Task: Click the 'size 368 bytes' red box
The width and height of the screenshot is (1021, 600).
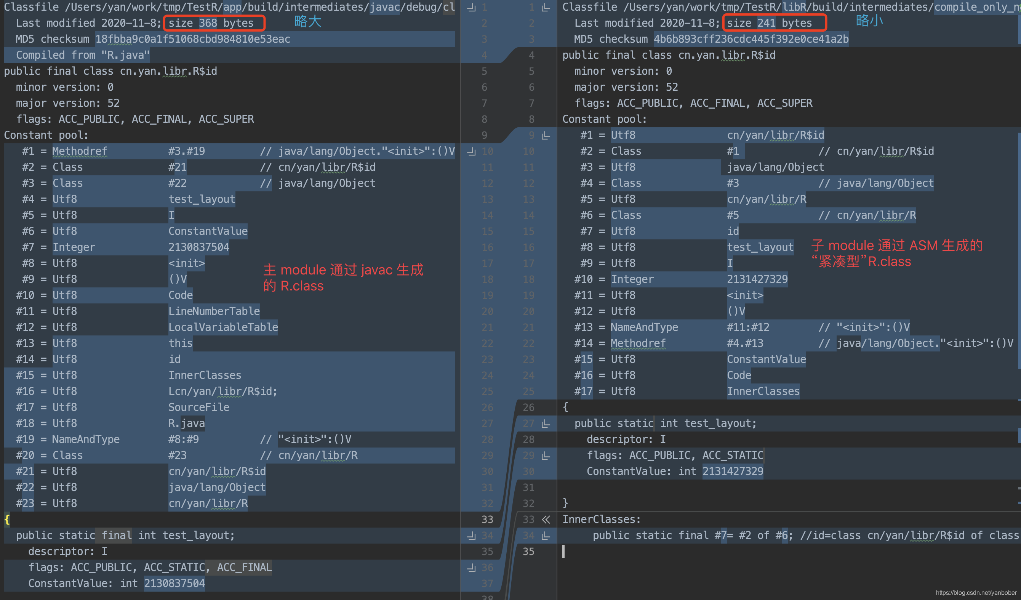Action: 214,23
